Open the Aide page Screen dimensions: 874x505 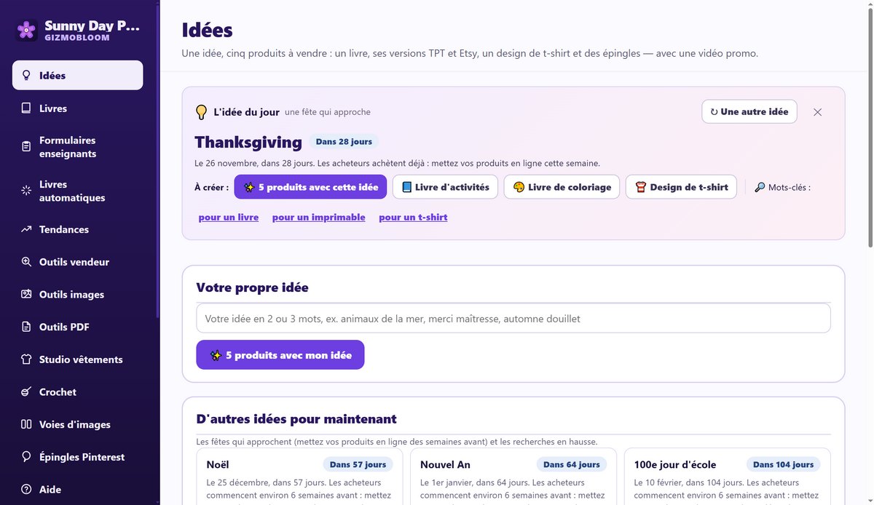pos(77,489)
